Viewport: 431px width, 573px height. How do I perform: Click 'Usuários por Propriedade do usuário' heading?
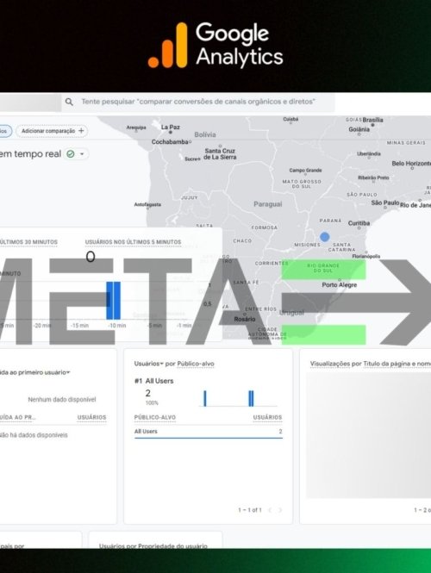click(153, 546)
